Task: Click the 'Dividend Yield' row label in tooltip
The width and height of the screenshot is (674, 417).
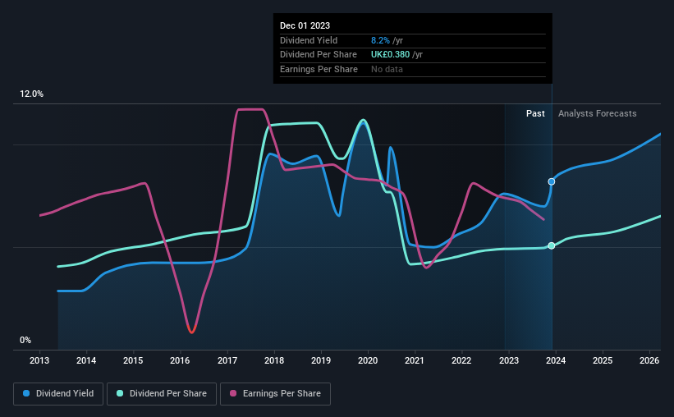Action: [309, 40]
